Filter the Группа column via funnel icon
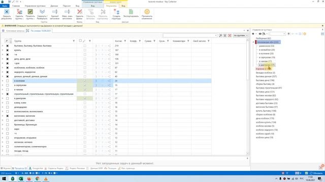Screen dimensions: 325x182 (x=74, y=41)
